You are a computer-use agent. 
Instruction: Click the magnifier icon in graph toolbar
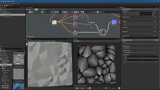click(34, 9)
